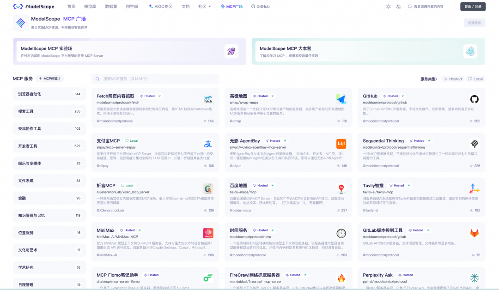Viewport: 499px width, 290px height.
Task: Filter service type by Local
Action: (x=476, y=79)
